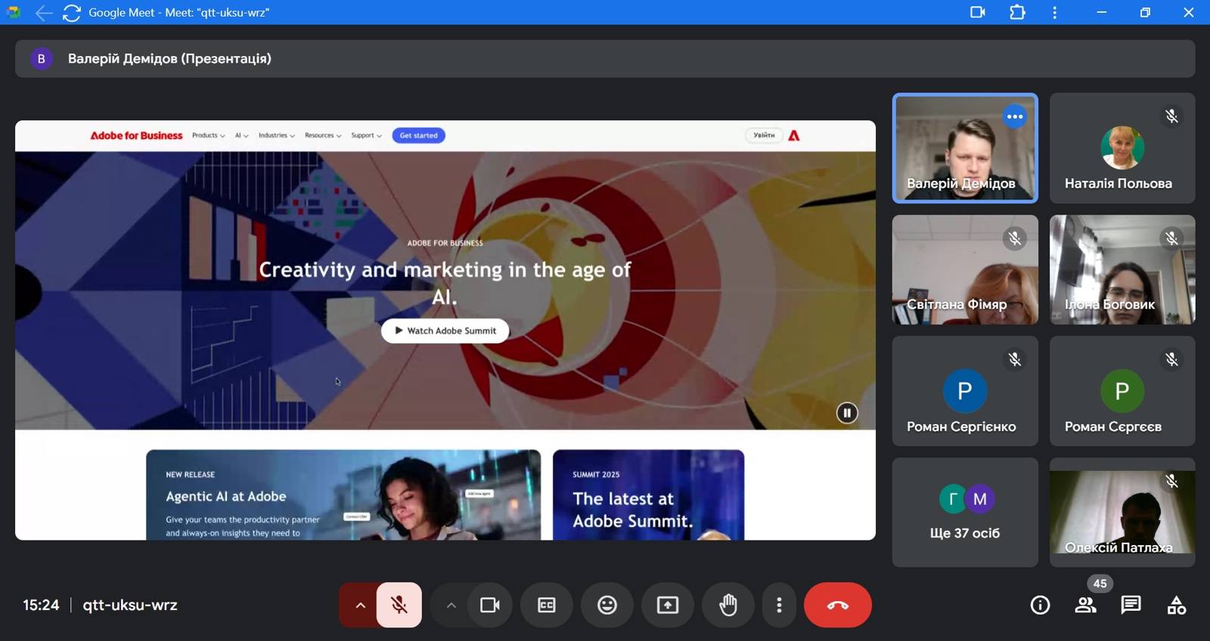
Task: Pause the hero animation in the presentation
Action: tap(846, 413)
